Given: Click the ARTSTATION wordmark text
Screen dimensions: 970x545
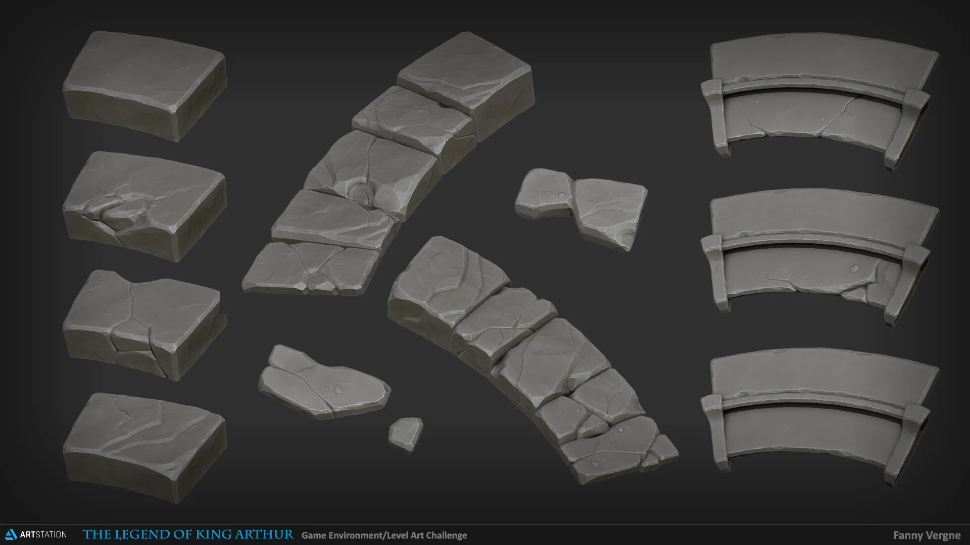Looking at the screenshot, I should (43, 534).
